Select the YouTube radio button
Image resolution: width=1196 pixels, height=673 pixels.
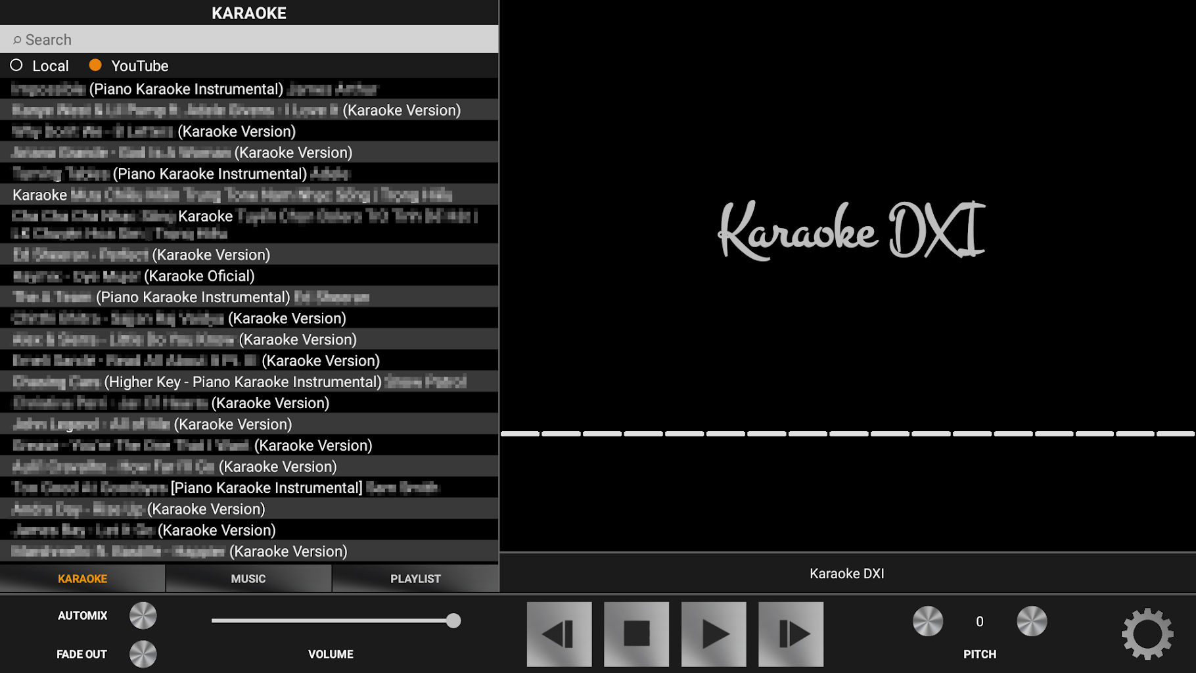pos(95,65)
